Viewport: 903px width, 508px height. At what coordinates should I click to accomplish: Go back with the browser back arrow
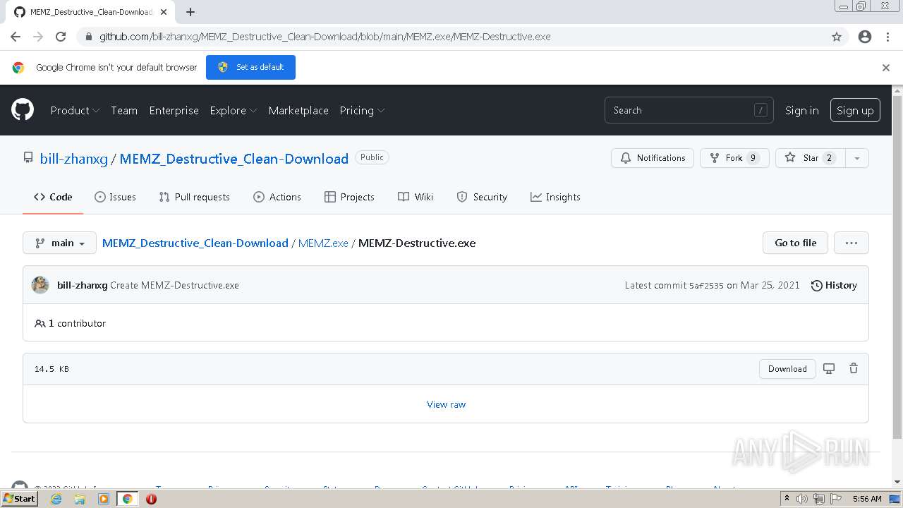tap(16, 37)
